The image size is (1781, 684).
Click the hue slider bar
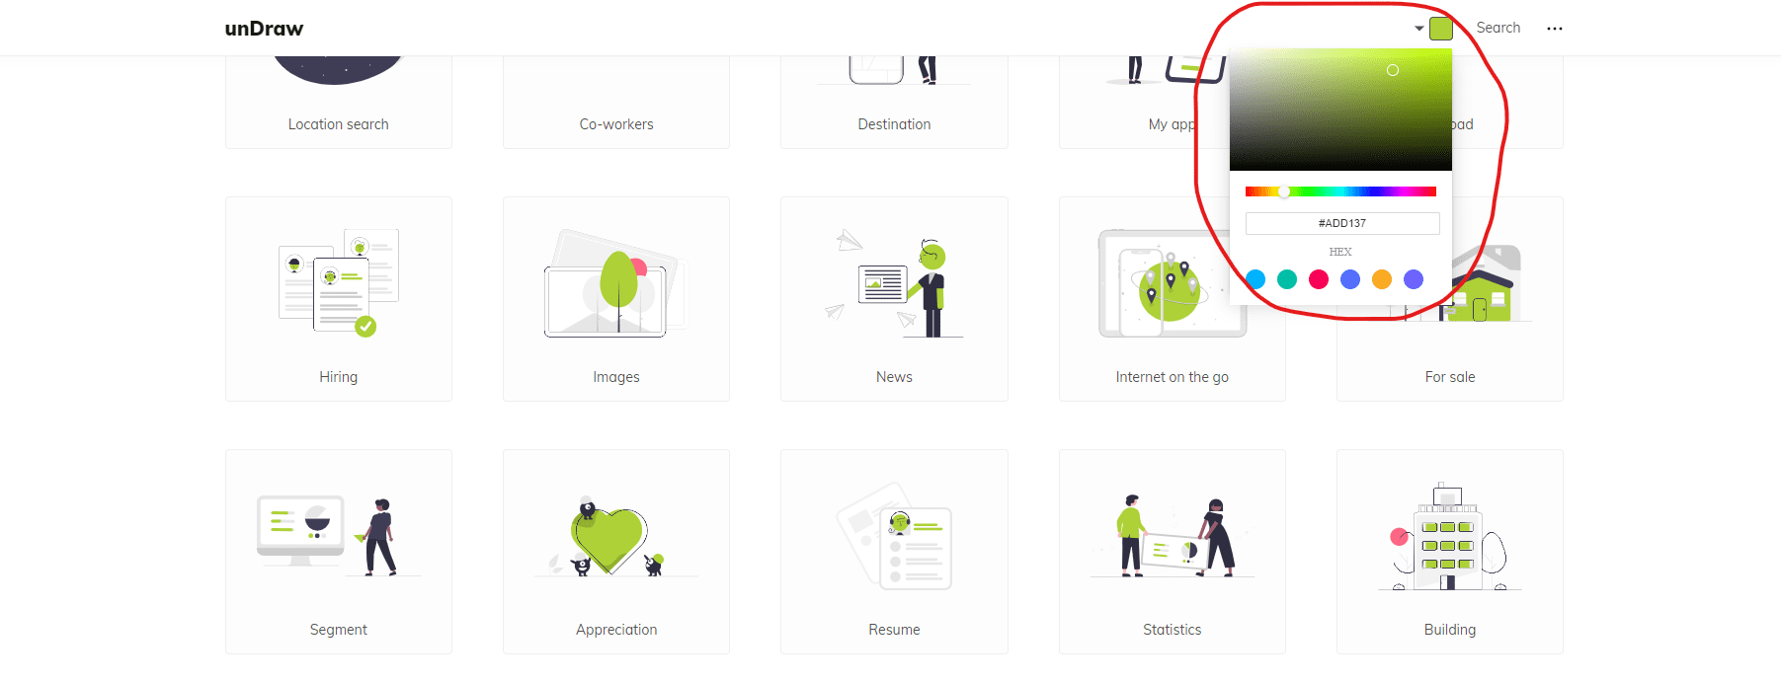click(1340, 191)
